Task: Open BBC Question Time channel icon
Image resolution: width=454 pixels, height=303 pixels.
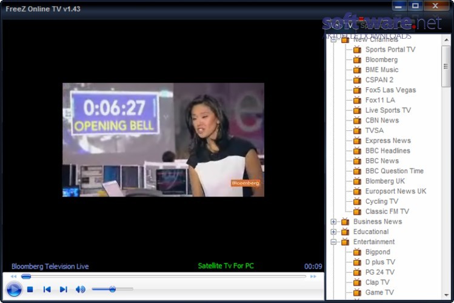Action: (357, 171)
